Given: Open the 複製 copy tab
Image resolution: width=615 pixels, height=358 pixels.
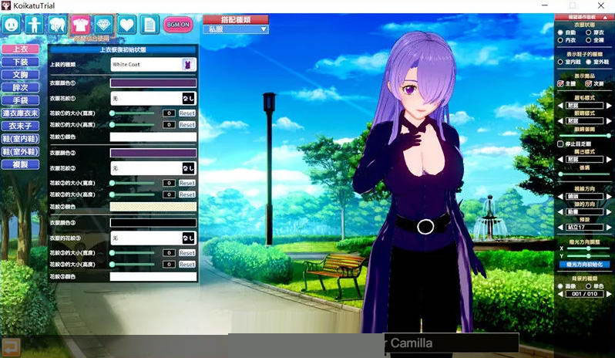Looking at the screenshot, I should [20, 164].
